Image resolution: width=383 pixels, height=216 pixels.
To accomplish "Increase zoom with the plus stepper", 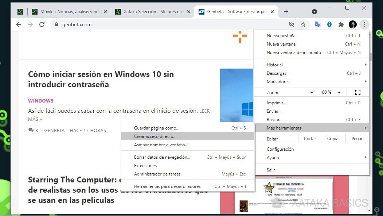I will [x=339, y=92].
